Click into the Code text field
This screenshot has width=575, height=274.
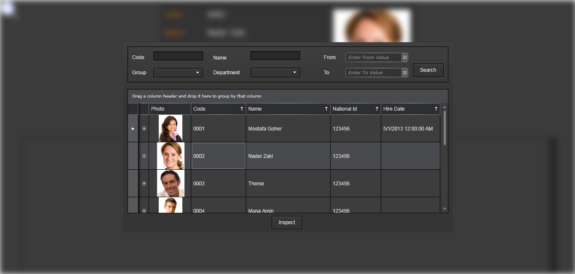(178, 56)
